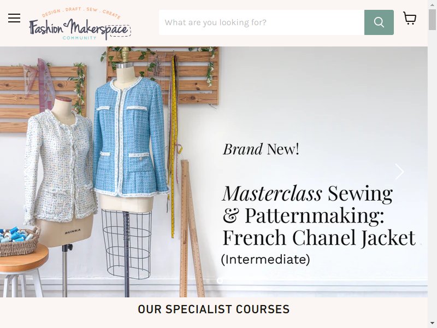Click the Fashion Makerspace Community logo
The height and width of the screenshot is (328, 437).
pos(80,24)
